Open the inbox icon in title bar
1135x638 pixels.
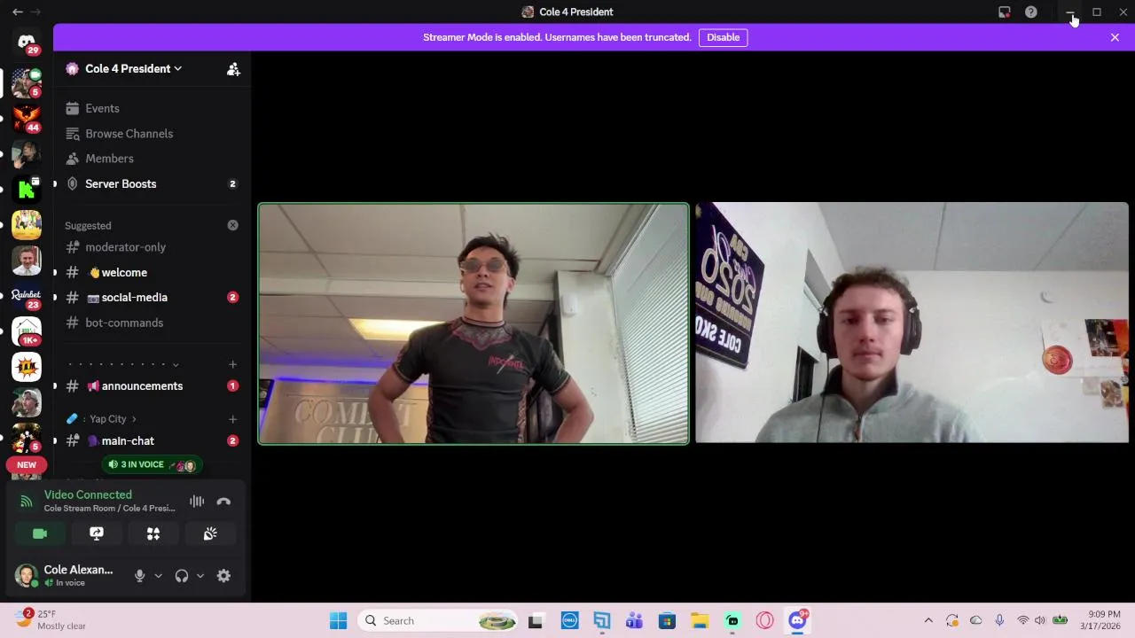pos(1004,12)
